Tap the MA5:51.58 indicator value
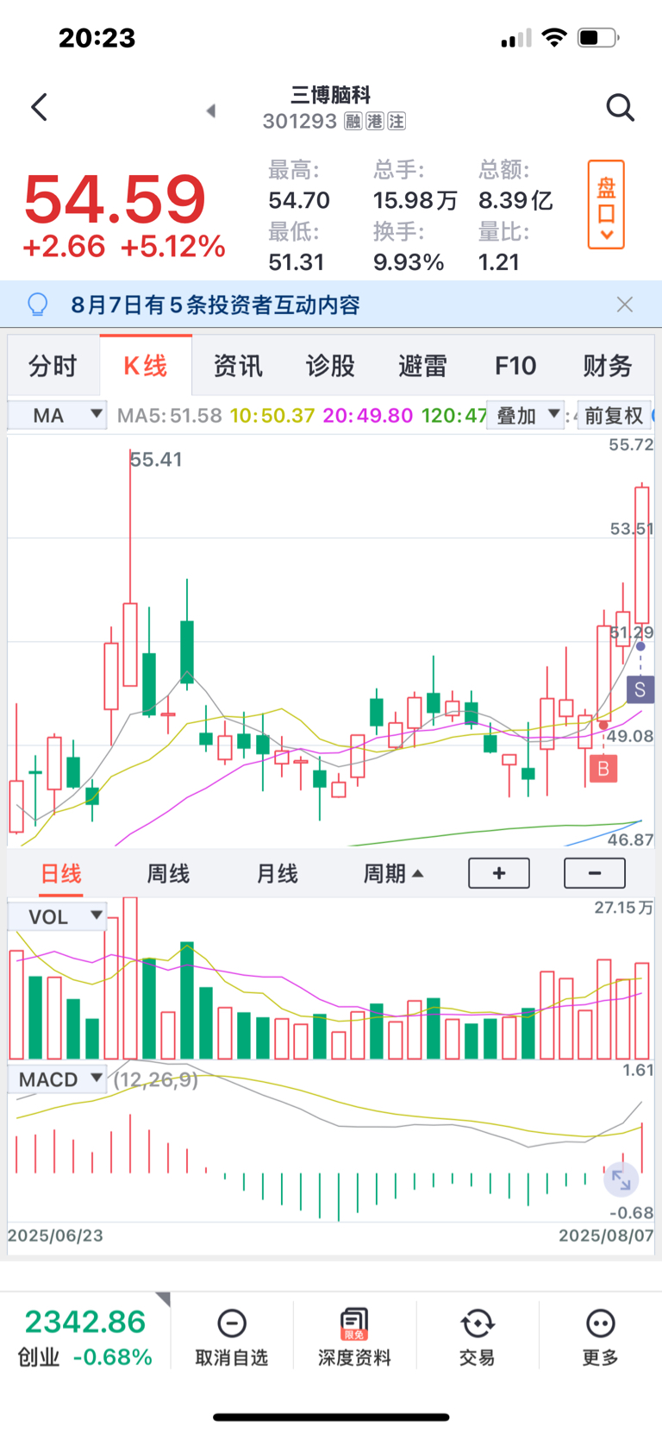This screenshot has width=662, height=1434. point(170,415)
